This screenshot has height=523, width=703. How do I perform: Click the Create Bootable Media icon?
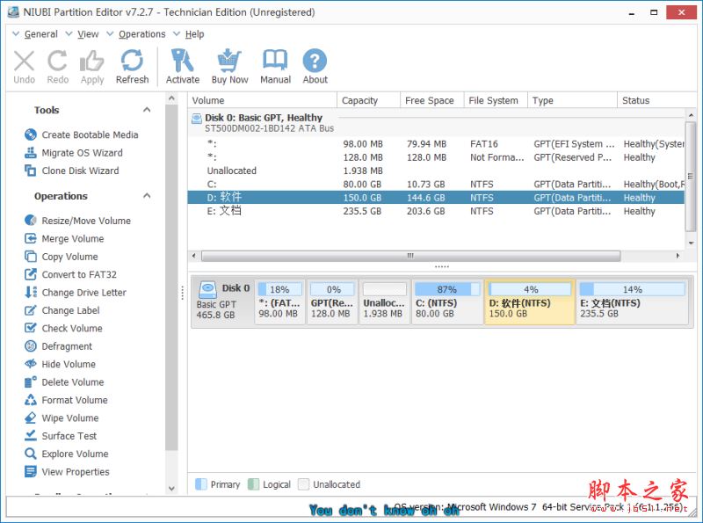(31, 134)
